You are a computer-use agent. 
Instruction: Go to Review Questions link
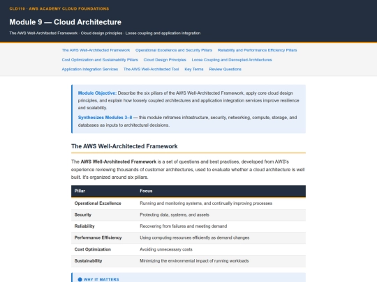[225, 69]
